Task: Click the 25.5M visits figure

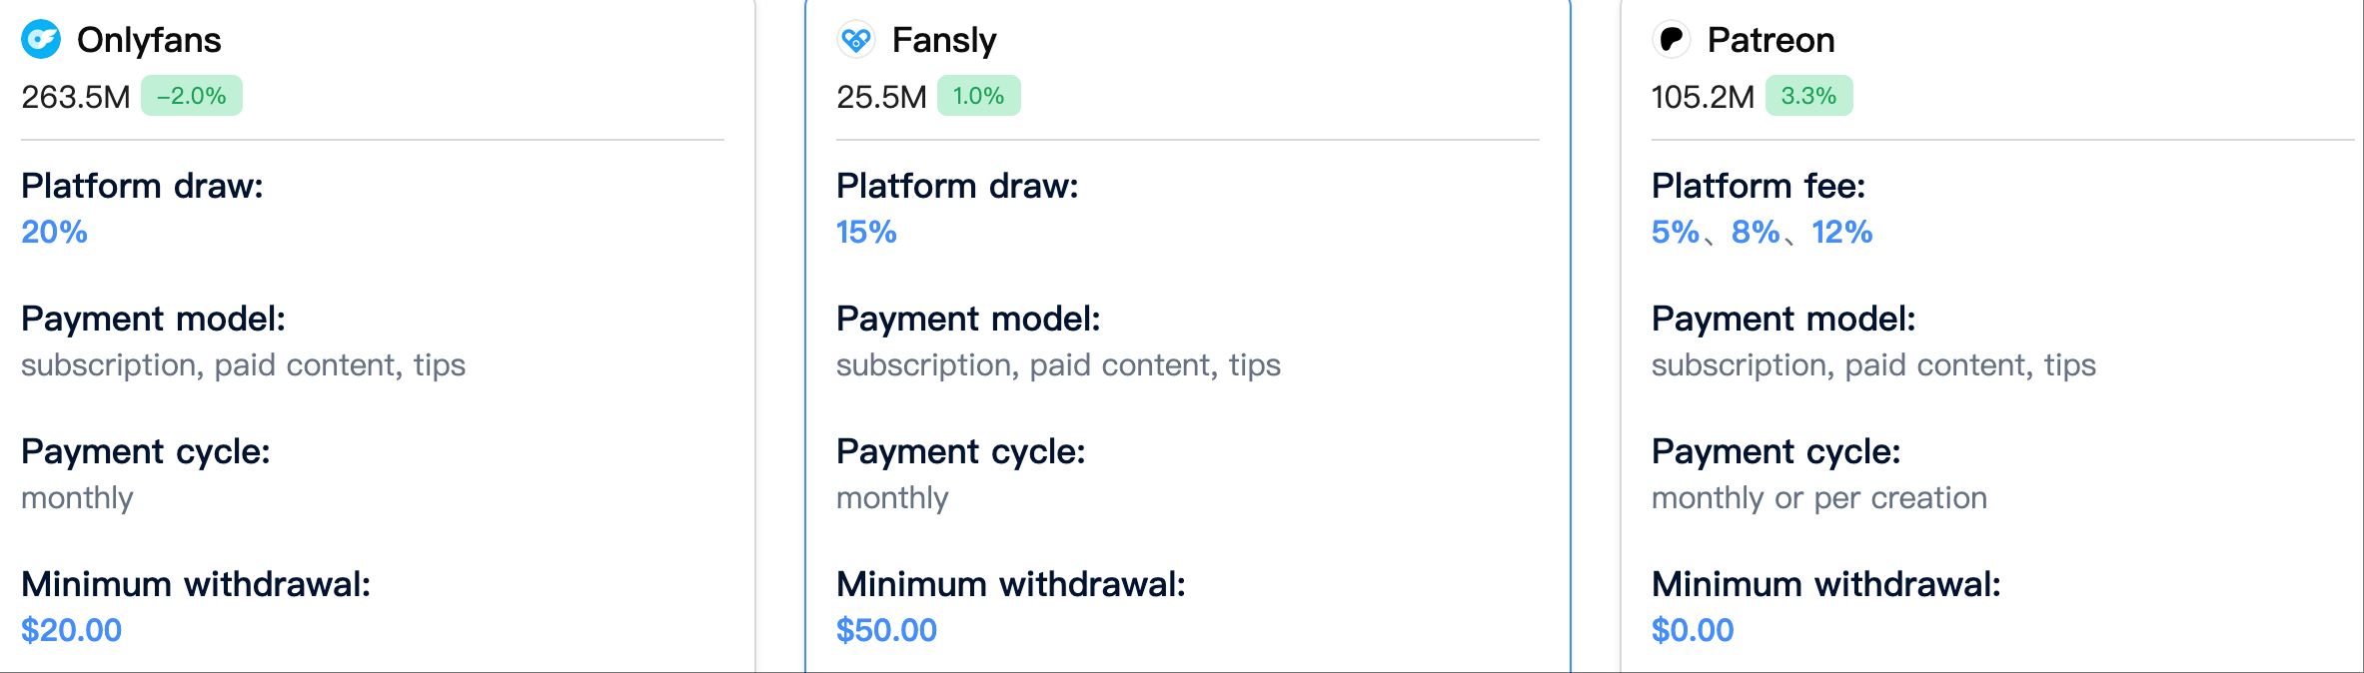Action: tap(881, 97)
